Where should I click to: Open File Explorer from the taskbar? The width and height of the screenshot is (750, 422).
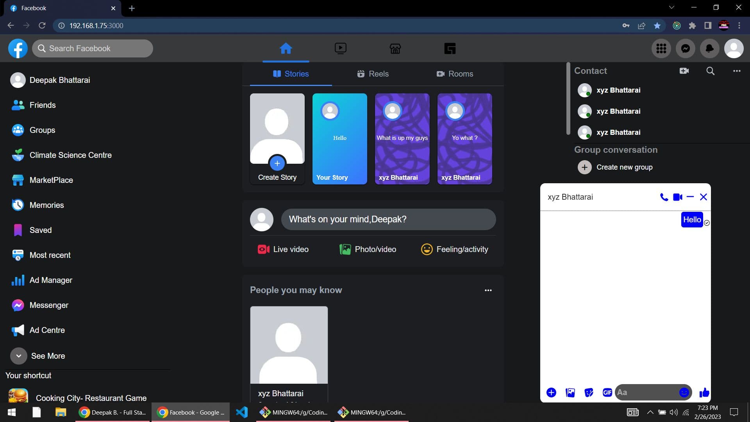click(61, 412)
